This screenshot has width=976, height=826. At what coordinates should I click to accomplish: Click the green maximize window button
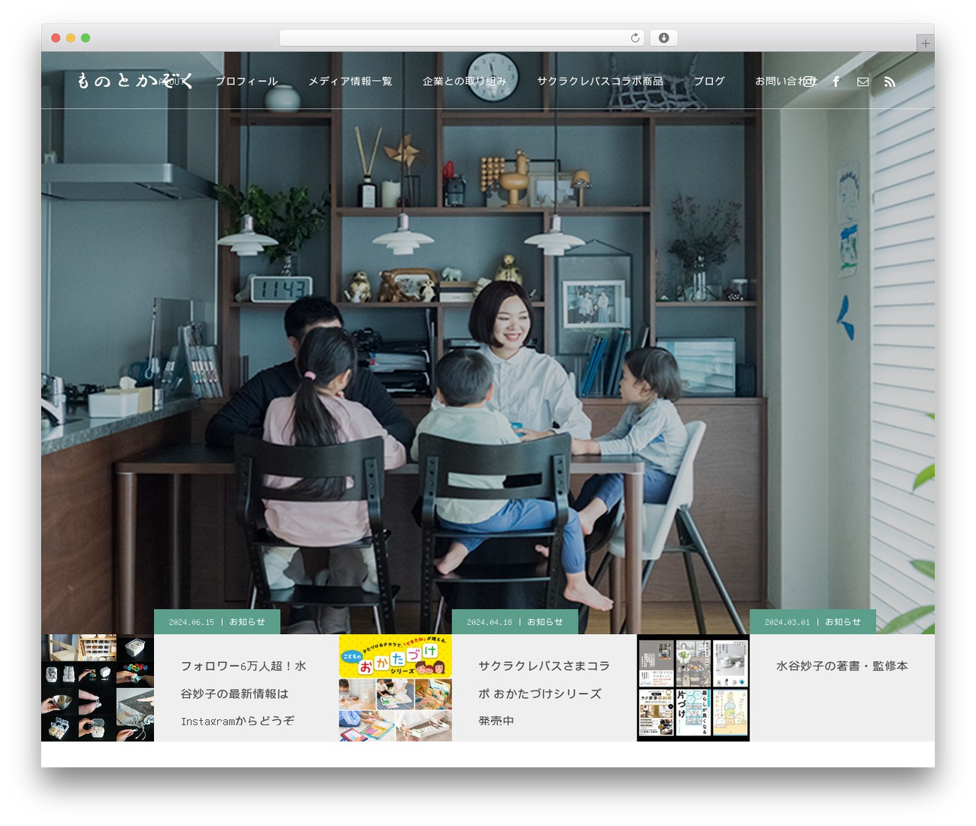point(85,38)
